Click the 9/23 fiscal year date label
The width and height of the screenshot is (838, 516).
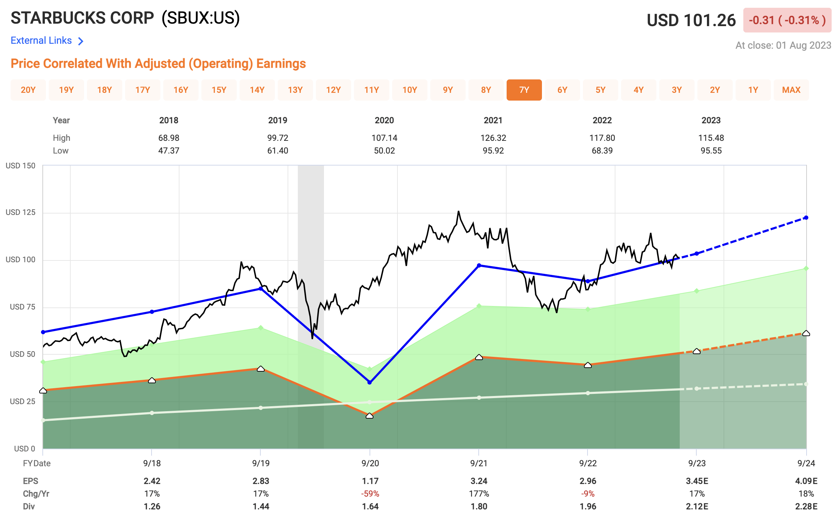[697, 463]
